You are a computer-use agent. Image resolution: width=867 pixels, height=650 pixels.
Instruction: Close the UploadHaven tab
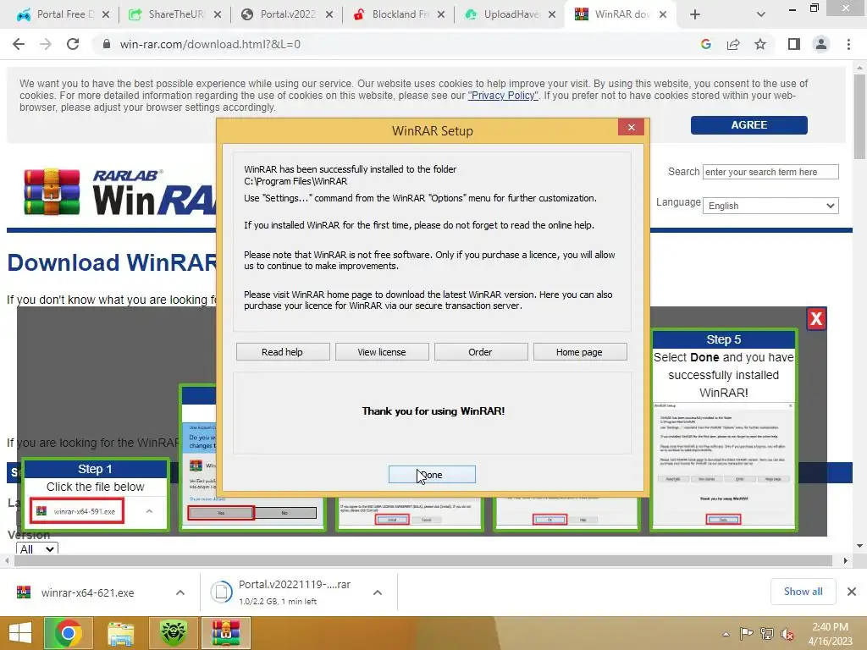pyautogui.click(x=552, y=14)
